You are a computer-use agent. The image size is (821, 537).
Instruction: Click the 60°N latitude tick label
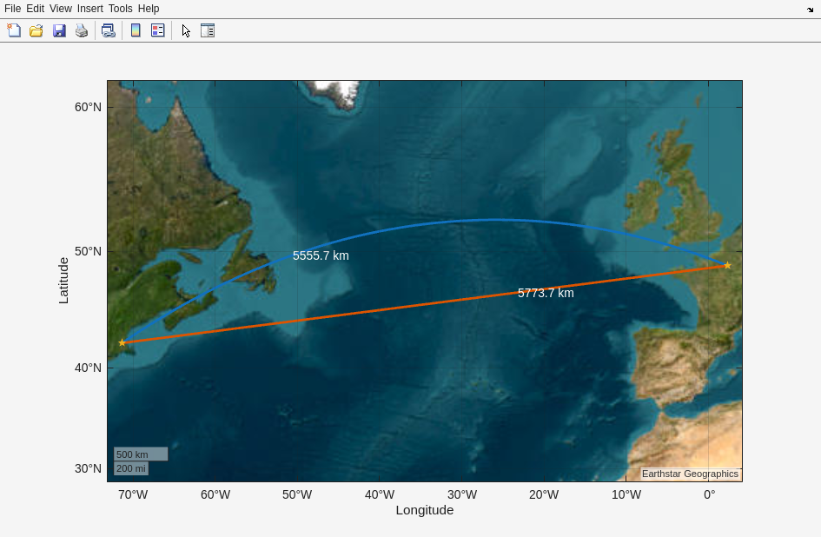point(88,108)
